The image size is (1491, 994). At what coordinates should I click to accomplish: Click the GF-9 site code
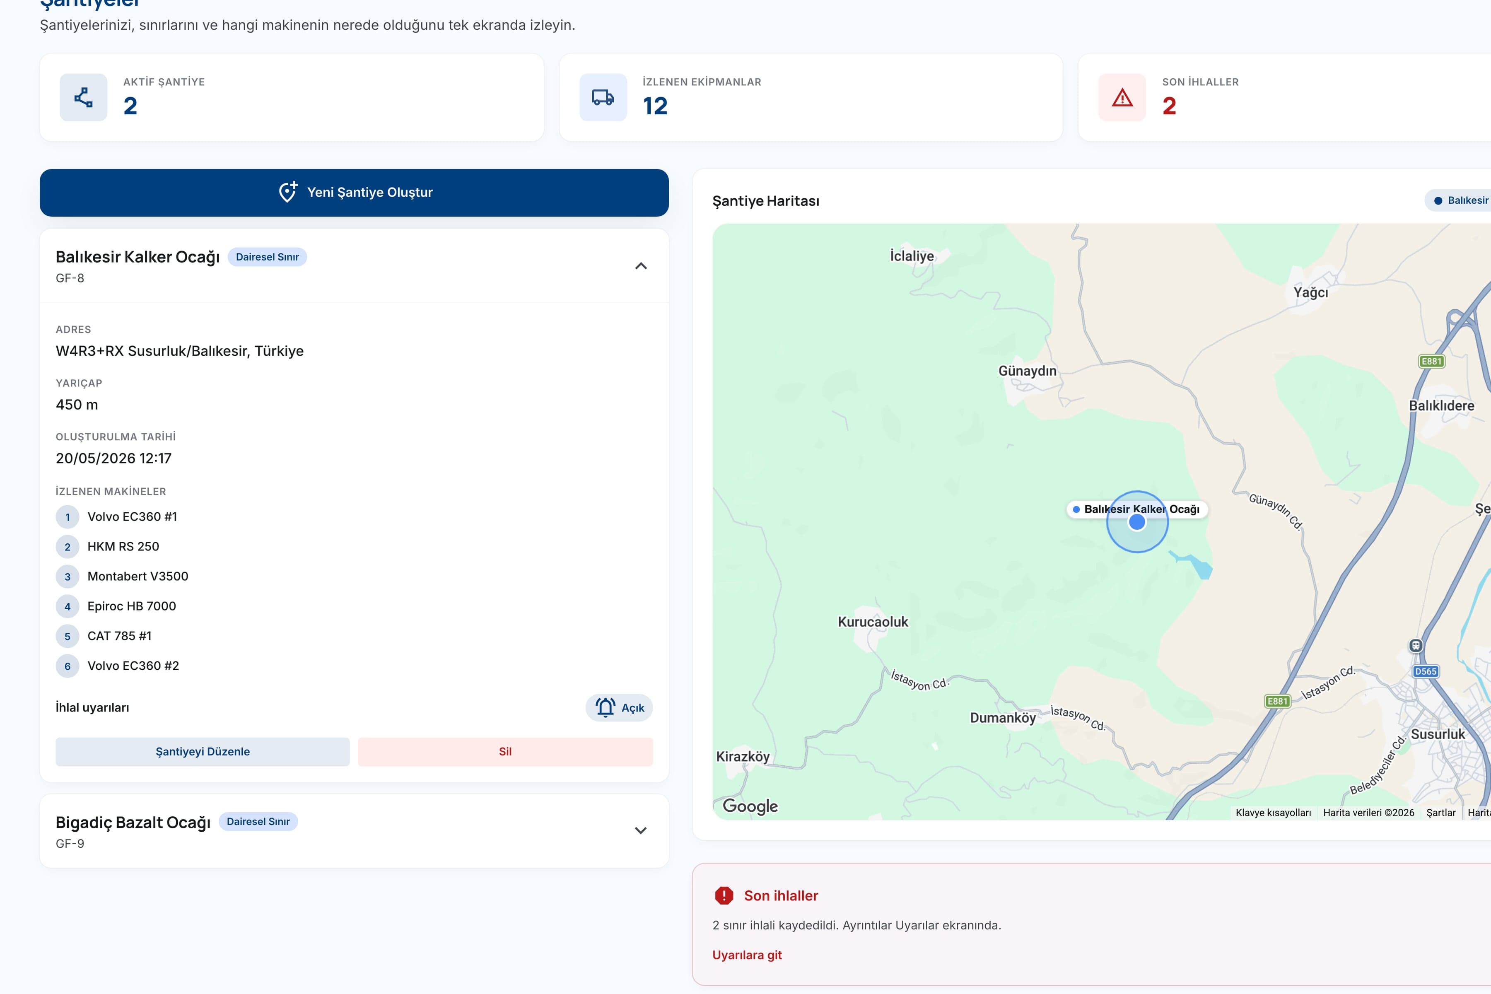[x=70, y=844]
